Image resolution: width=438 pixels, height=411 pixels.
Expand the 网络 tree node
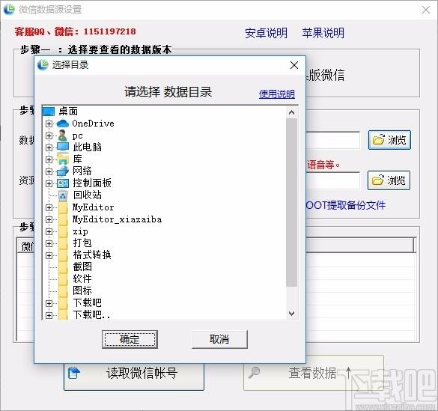click(x=49, y=171)
